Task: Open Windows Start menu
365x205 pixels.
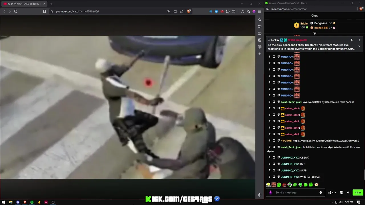Action: pos(4,202)
